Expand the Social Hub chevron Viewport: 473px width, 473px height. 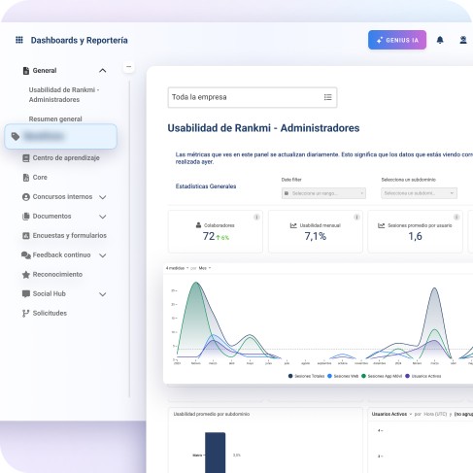coord(103,294)
